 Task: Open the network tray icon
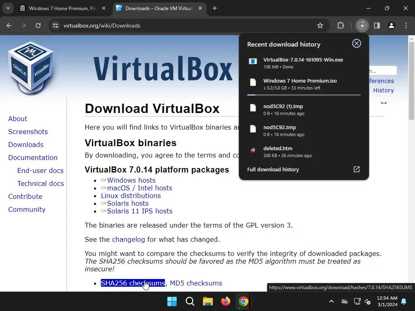click(357, 301)
